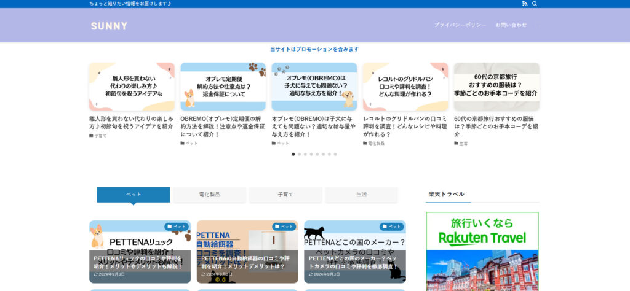Open the PETTENAリュック review card

[x=140, y=252]
